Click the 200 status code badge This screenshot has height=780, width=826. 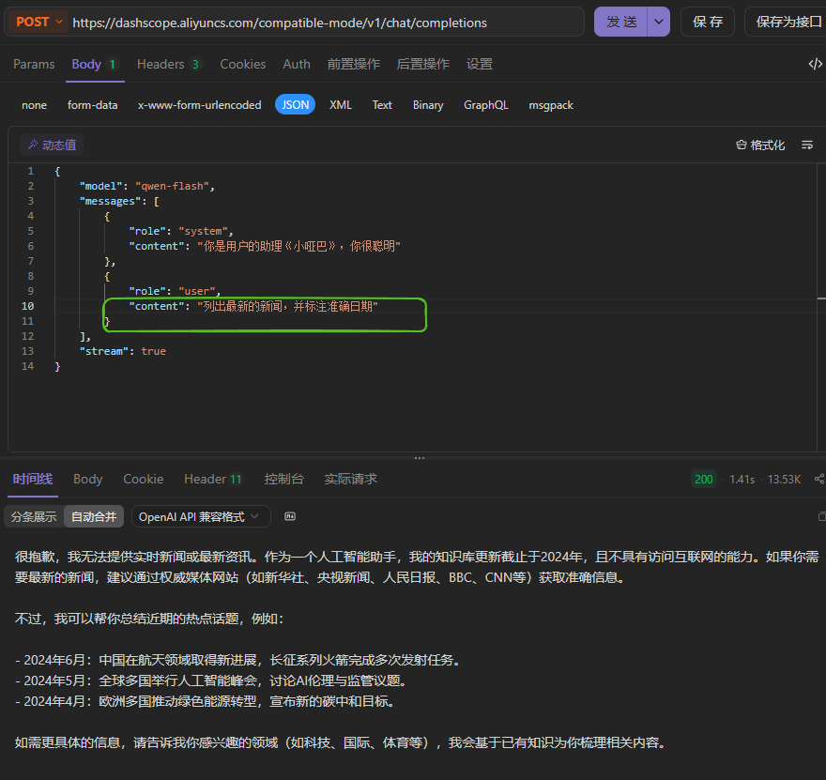(x=703, y=480)
